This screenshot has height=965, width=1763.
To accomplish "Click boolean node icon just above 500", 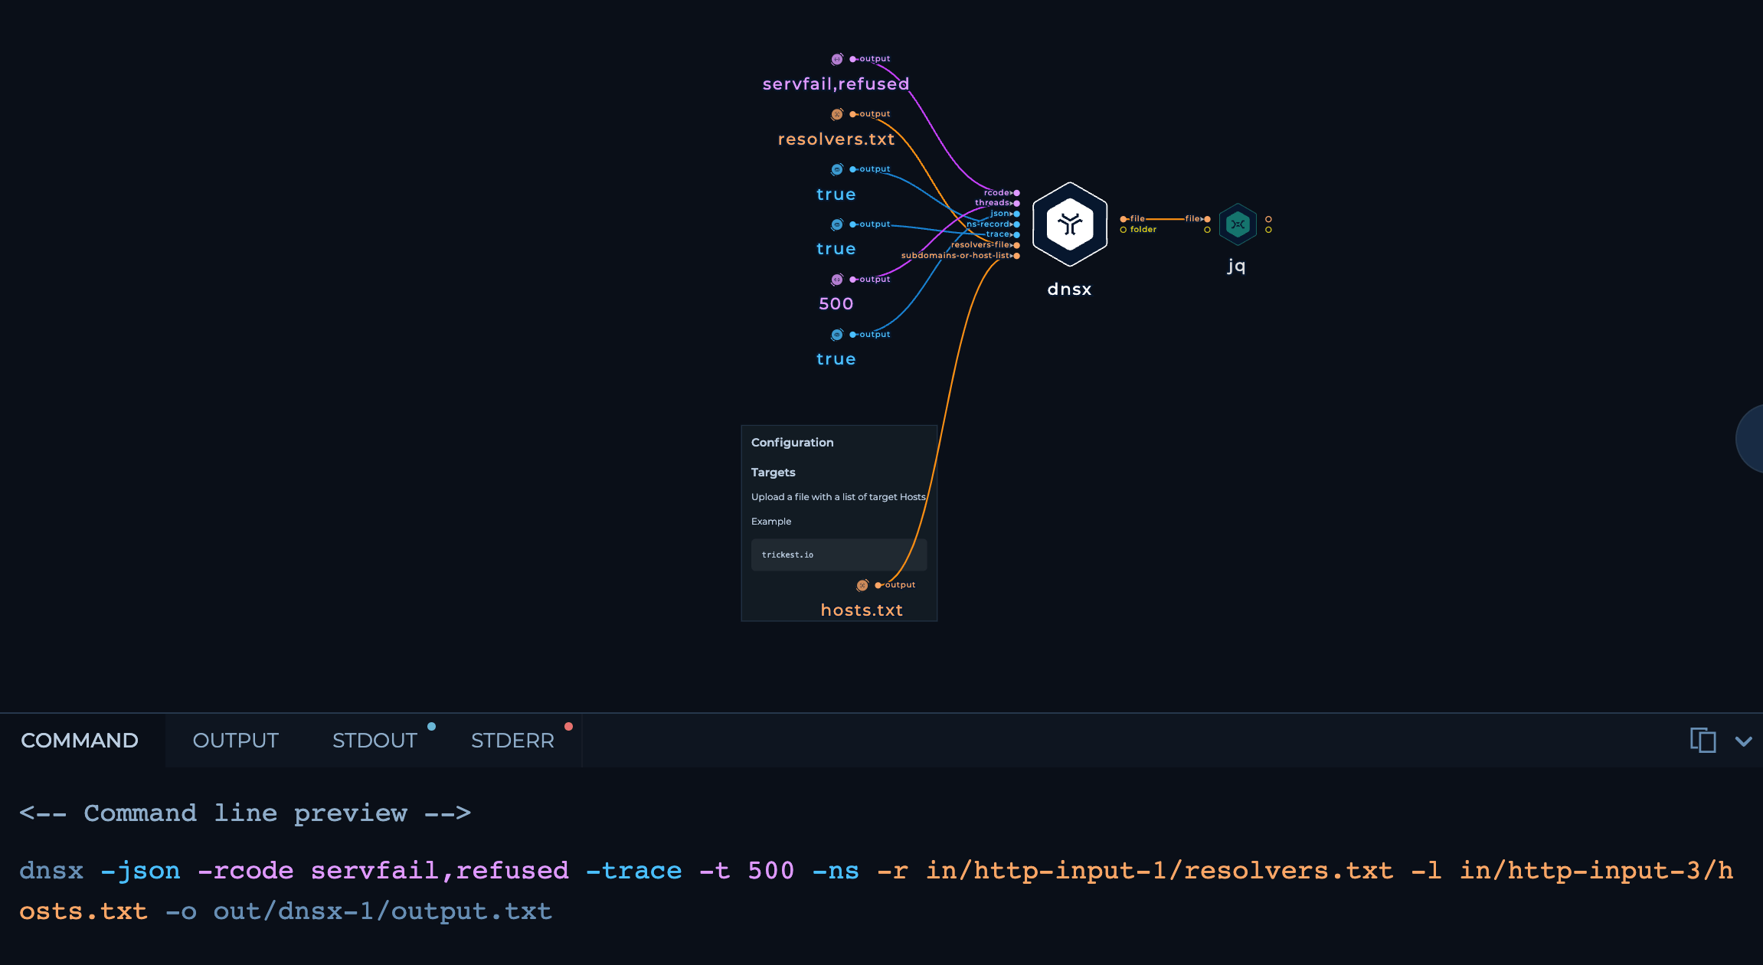I will pyautogui.click(x=837, y=224).
